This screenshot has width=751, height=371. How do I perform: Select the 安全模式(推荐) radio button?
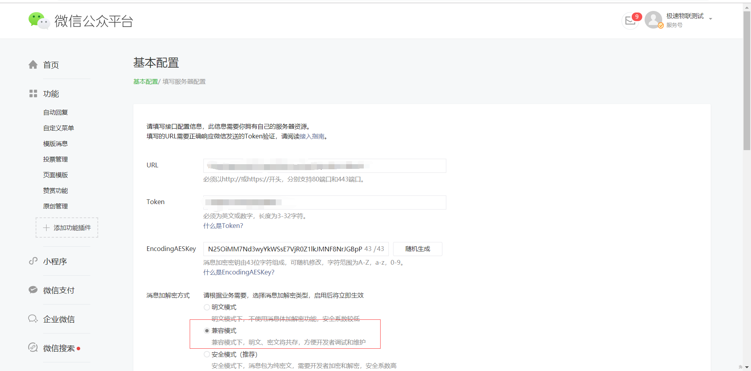[x=207, y=354]
